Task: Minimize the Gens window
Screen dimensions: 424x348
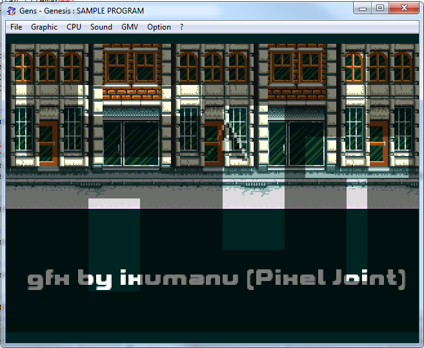Action: click(363, 8)
